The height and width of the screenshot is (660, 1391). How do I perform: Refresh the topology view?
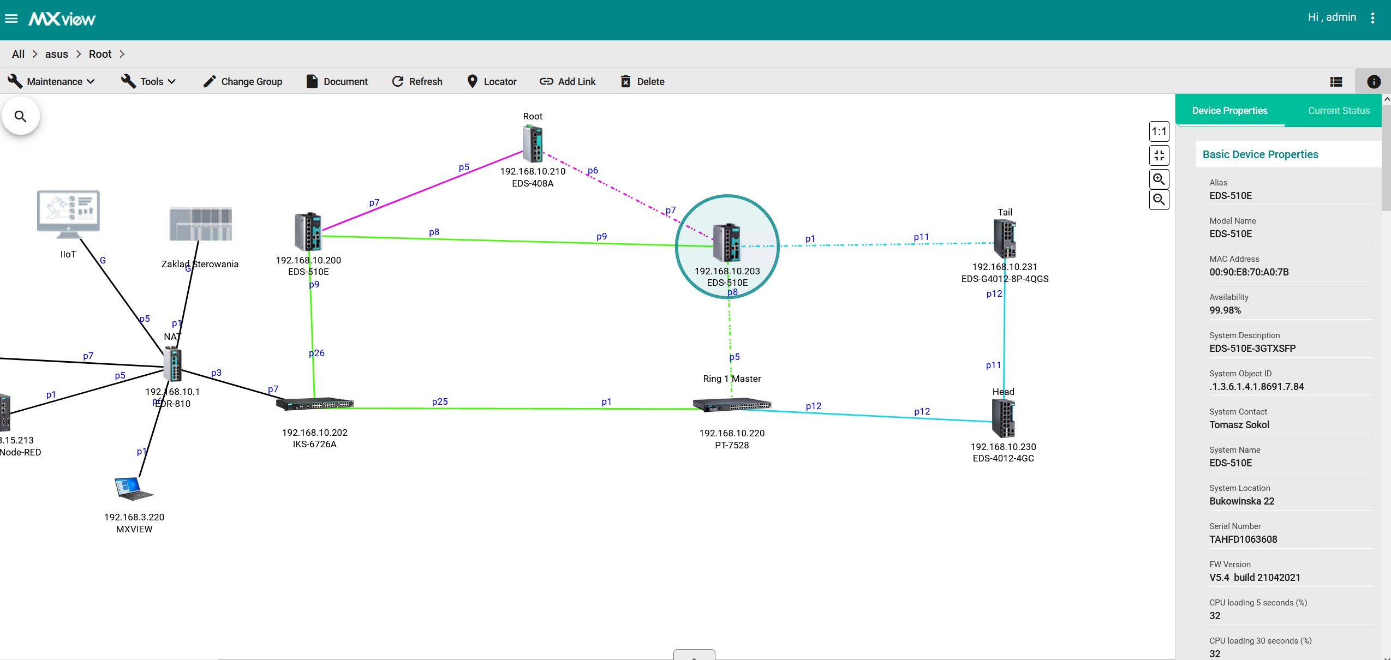coord(417,82)
